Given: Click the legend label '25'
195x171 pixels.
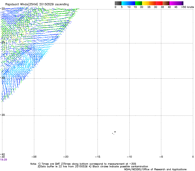Looking at the screenshot, I should tap(149, 7).
